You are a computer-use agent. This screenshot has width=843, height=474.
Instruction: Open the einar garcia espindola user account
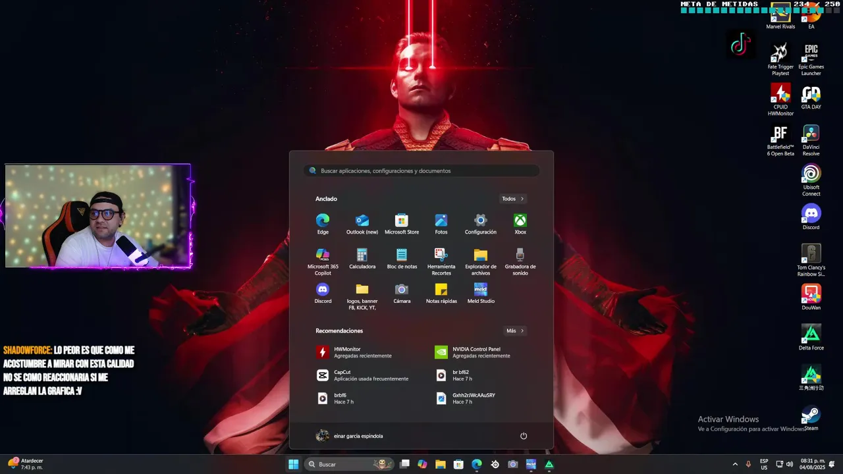(x=350, y=436)
